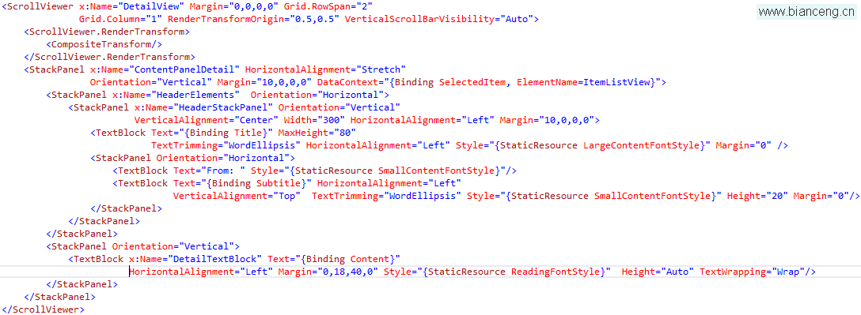Viewport: 861px width, 315px height.
Task: Click Margin="0,18,40,0" attribute
Action: click(x=328, y=271)
